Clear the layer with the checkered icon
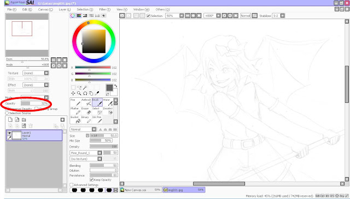 pos(24,126)
